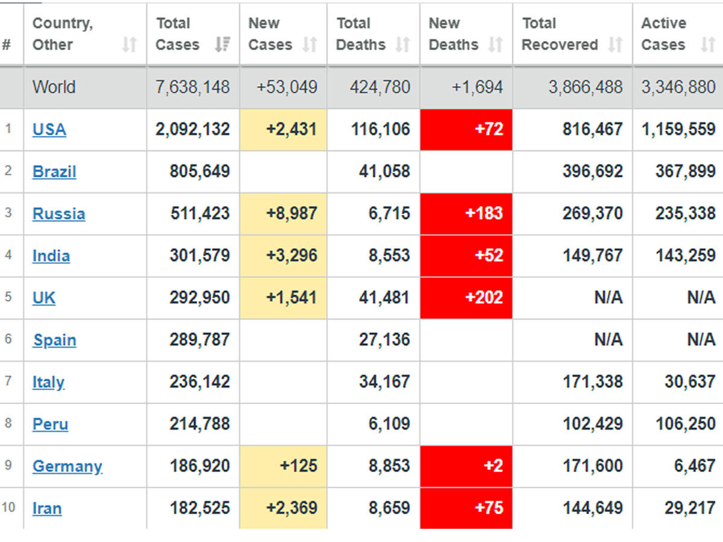Select Brazil total cases 805,649
The width and height of the screenshot is (723, 542).
click(x=200, y=172)
